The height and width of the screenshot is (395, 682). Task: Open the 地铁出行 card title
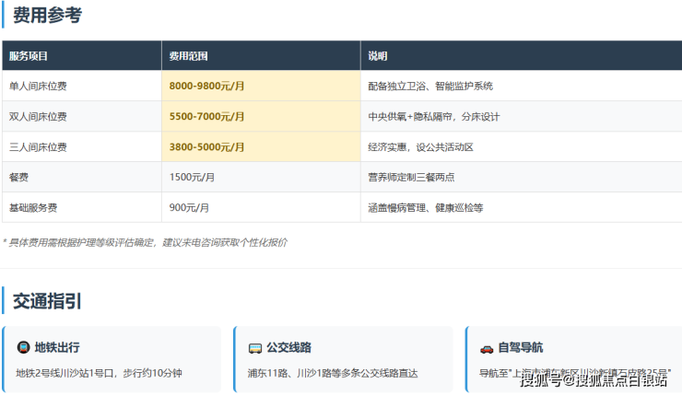coord(57,348)
